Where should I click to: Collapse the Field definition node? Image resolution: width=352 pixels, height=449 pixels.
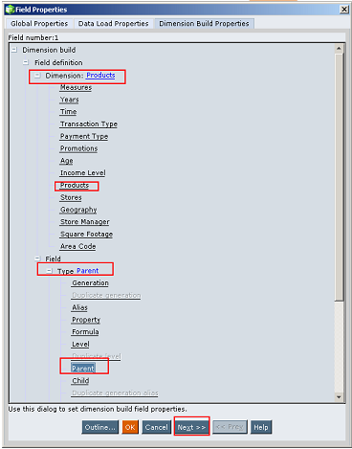tap(26, 62)
